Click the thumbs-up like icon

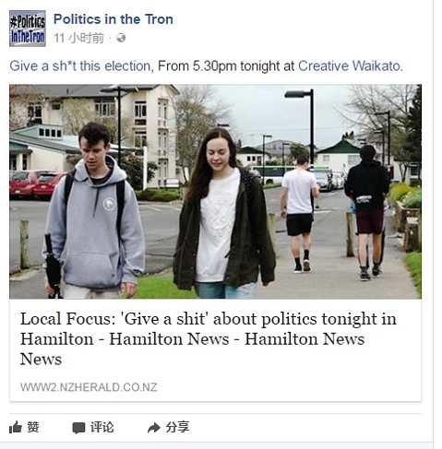coord(16,427)
